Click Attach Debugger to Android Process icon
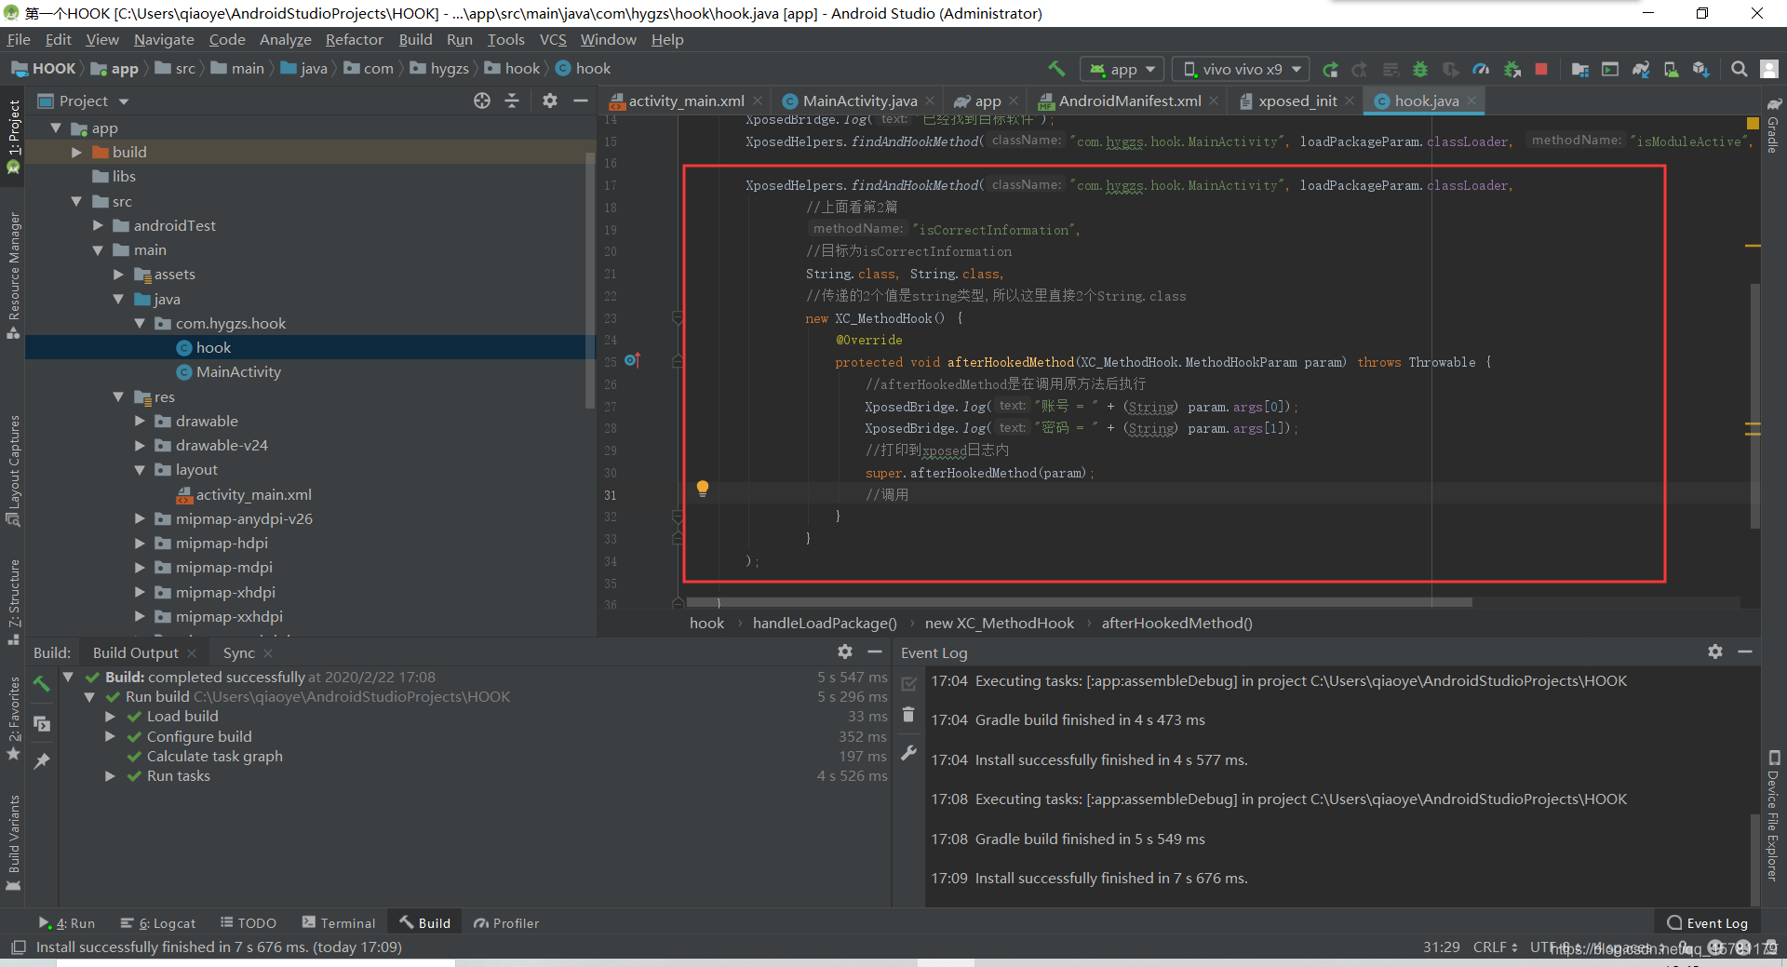Image resolution: width=1787 pixels, height=967 pixels. [1512, 69]
